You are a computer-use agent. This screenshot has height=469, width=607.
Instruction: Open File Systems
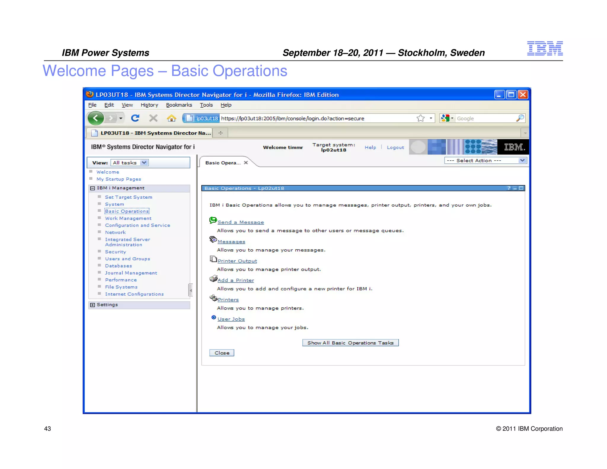point(121,287)
